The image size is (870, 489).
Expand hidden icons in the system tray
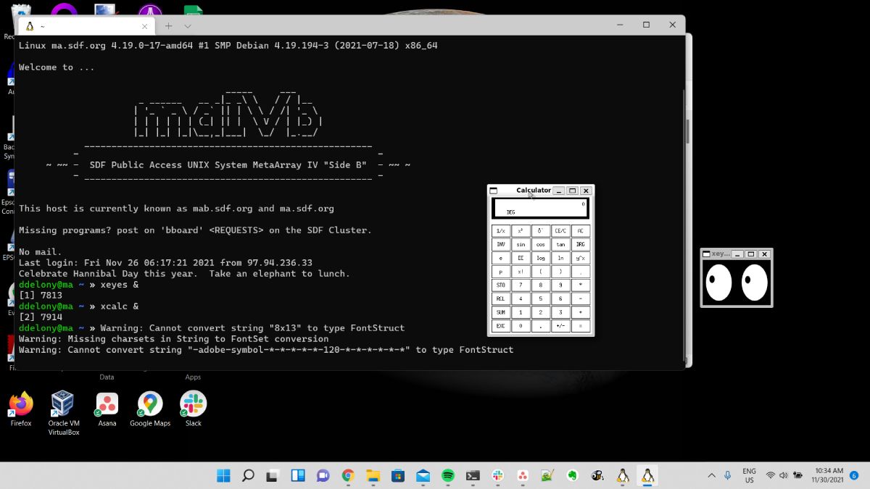click(x=711, y=476)
